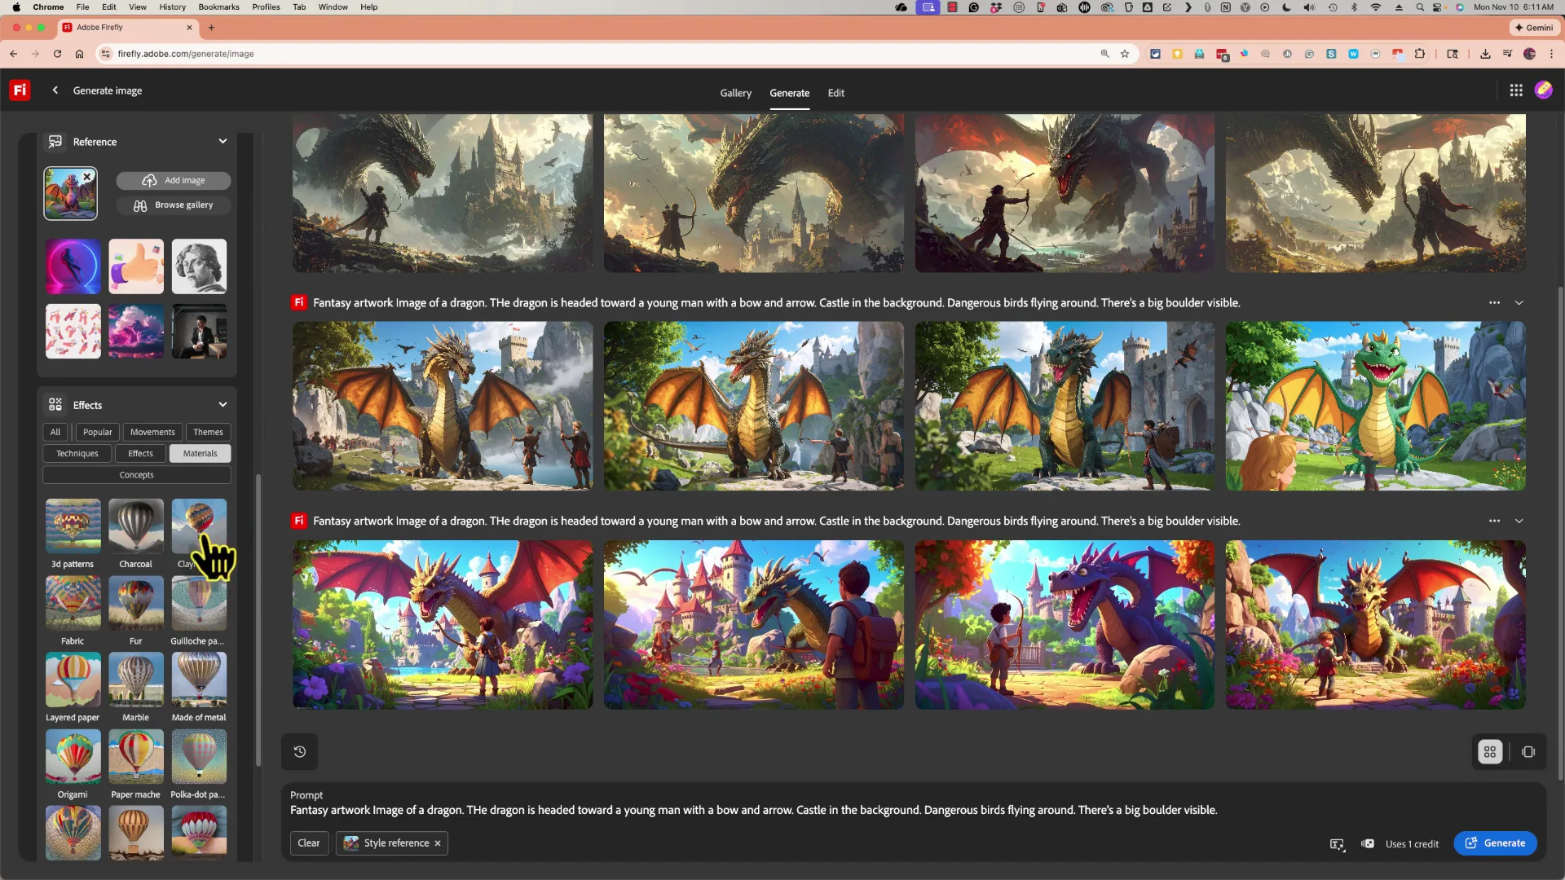The height and width of the screenshot is (880, 1565).
Task: Click the image reference icon beside Uses 1 credit
Action: [1368, 844]
